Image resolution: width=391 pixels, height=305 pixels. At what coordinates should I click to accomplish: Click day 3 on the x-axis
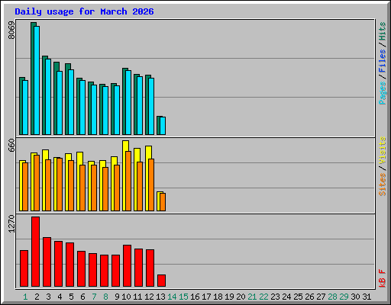[48, 297]
